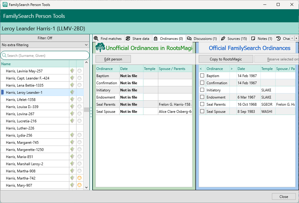Switch to the Notes (1) tab

click(x=262, y=38)
